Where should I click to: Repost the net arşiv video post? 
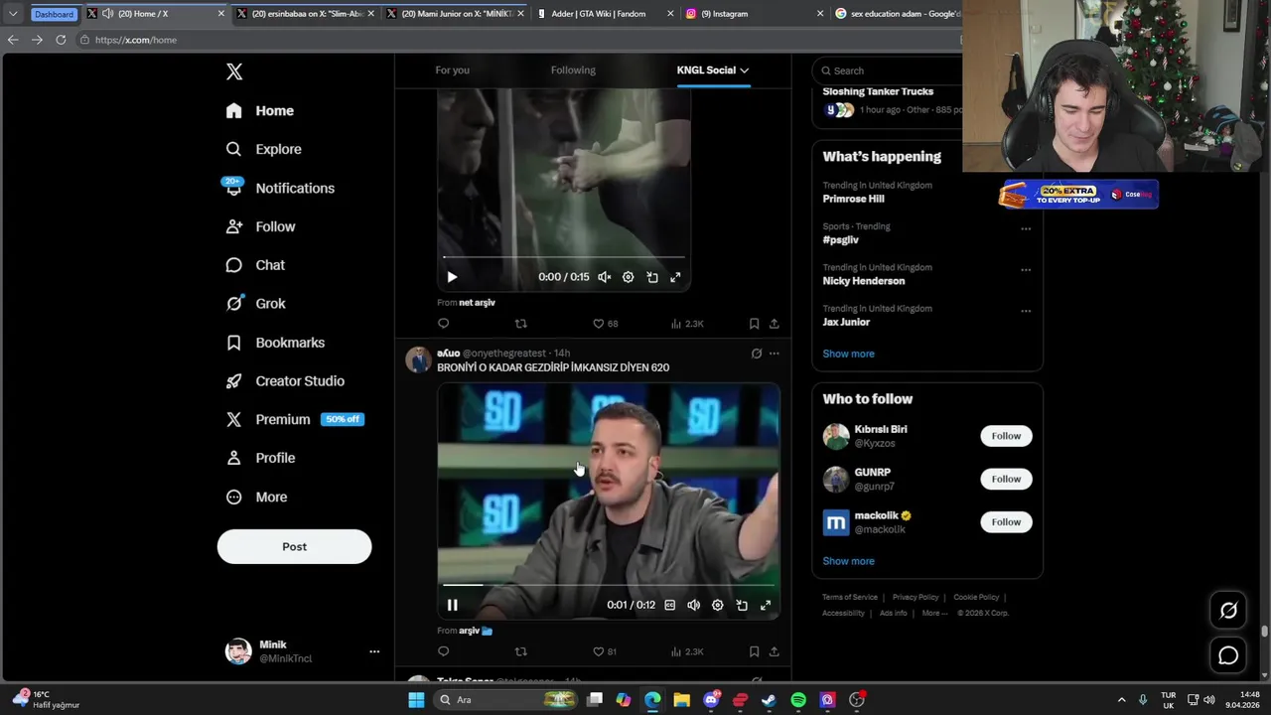tap(520, 324)
